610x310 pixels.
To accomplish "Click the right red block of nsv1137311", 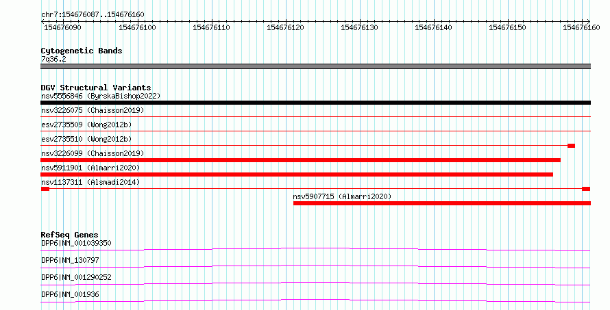I will (x=586, y=189).
